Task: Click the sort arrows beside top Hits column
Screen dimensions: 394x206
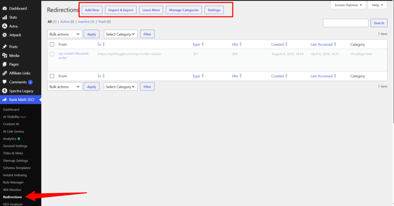Action: (x=240, y=44)
